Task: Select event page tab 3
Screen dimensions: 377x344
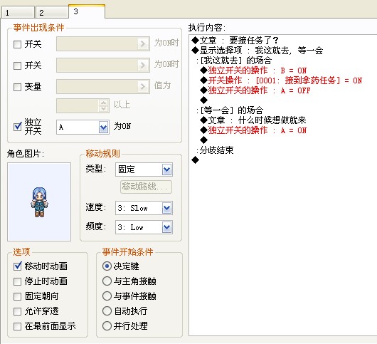Action: 87,11
